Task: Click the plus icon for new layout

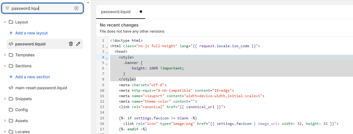Action: point(11,33)
